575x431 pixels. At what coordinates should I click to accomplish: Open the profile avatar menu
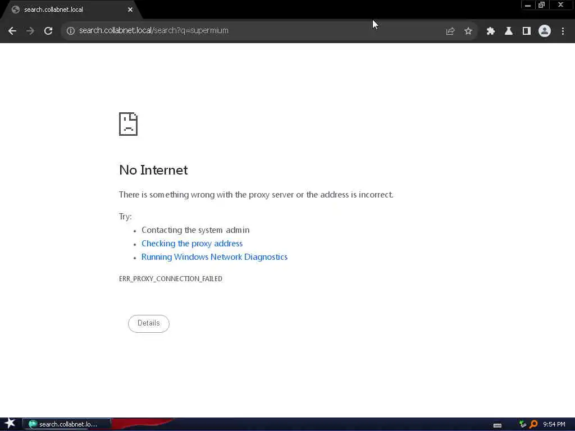click(x=545, y=31)
